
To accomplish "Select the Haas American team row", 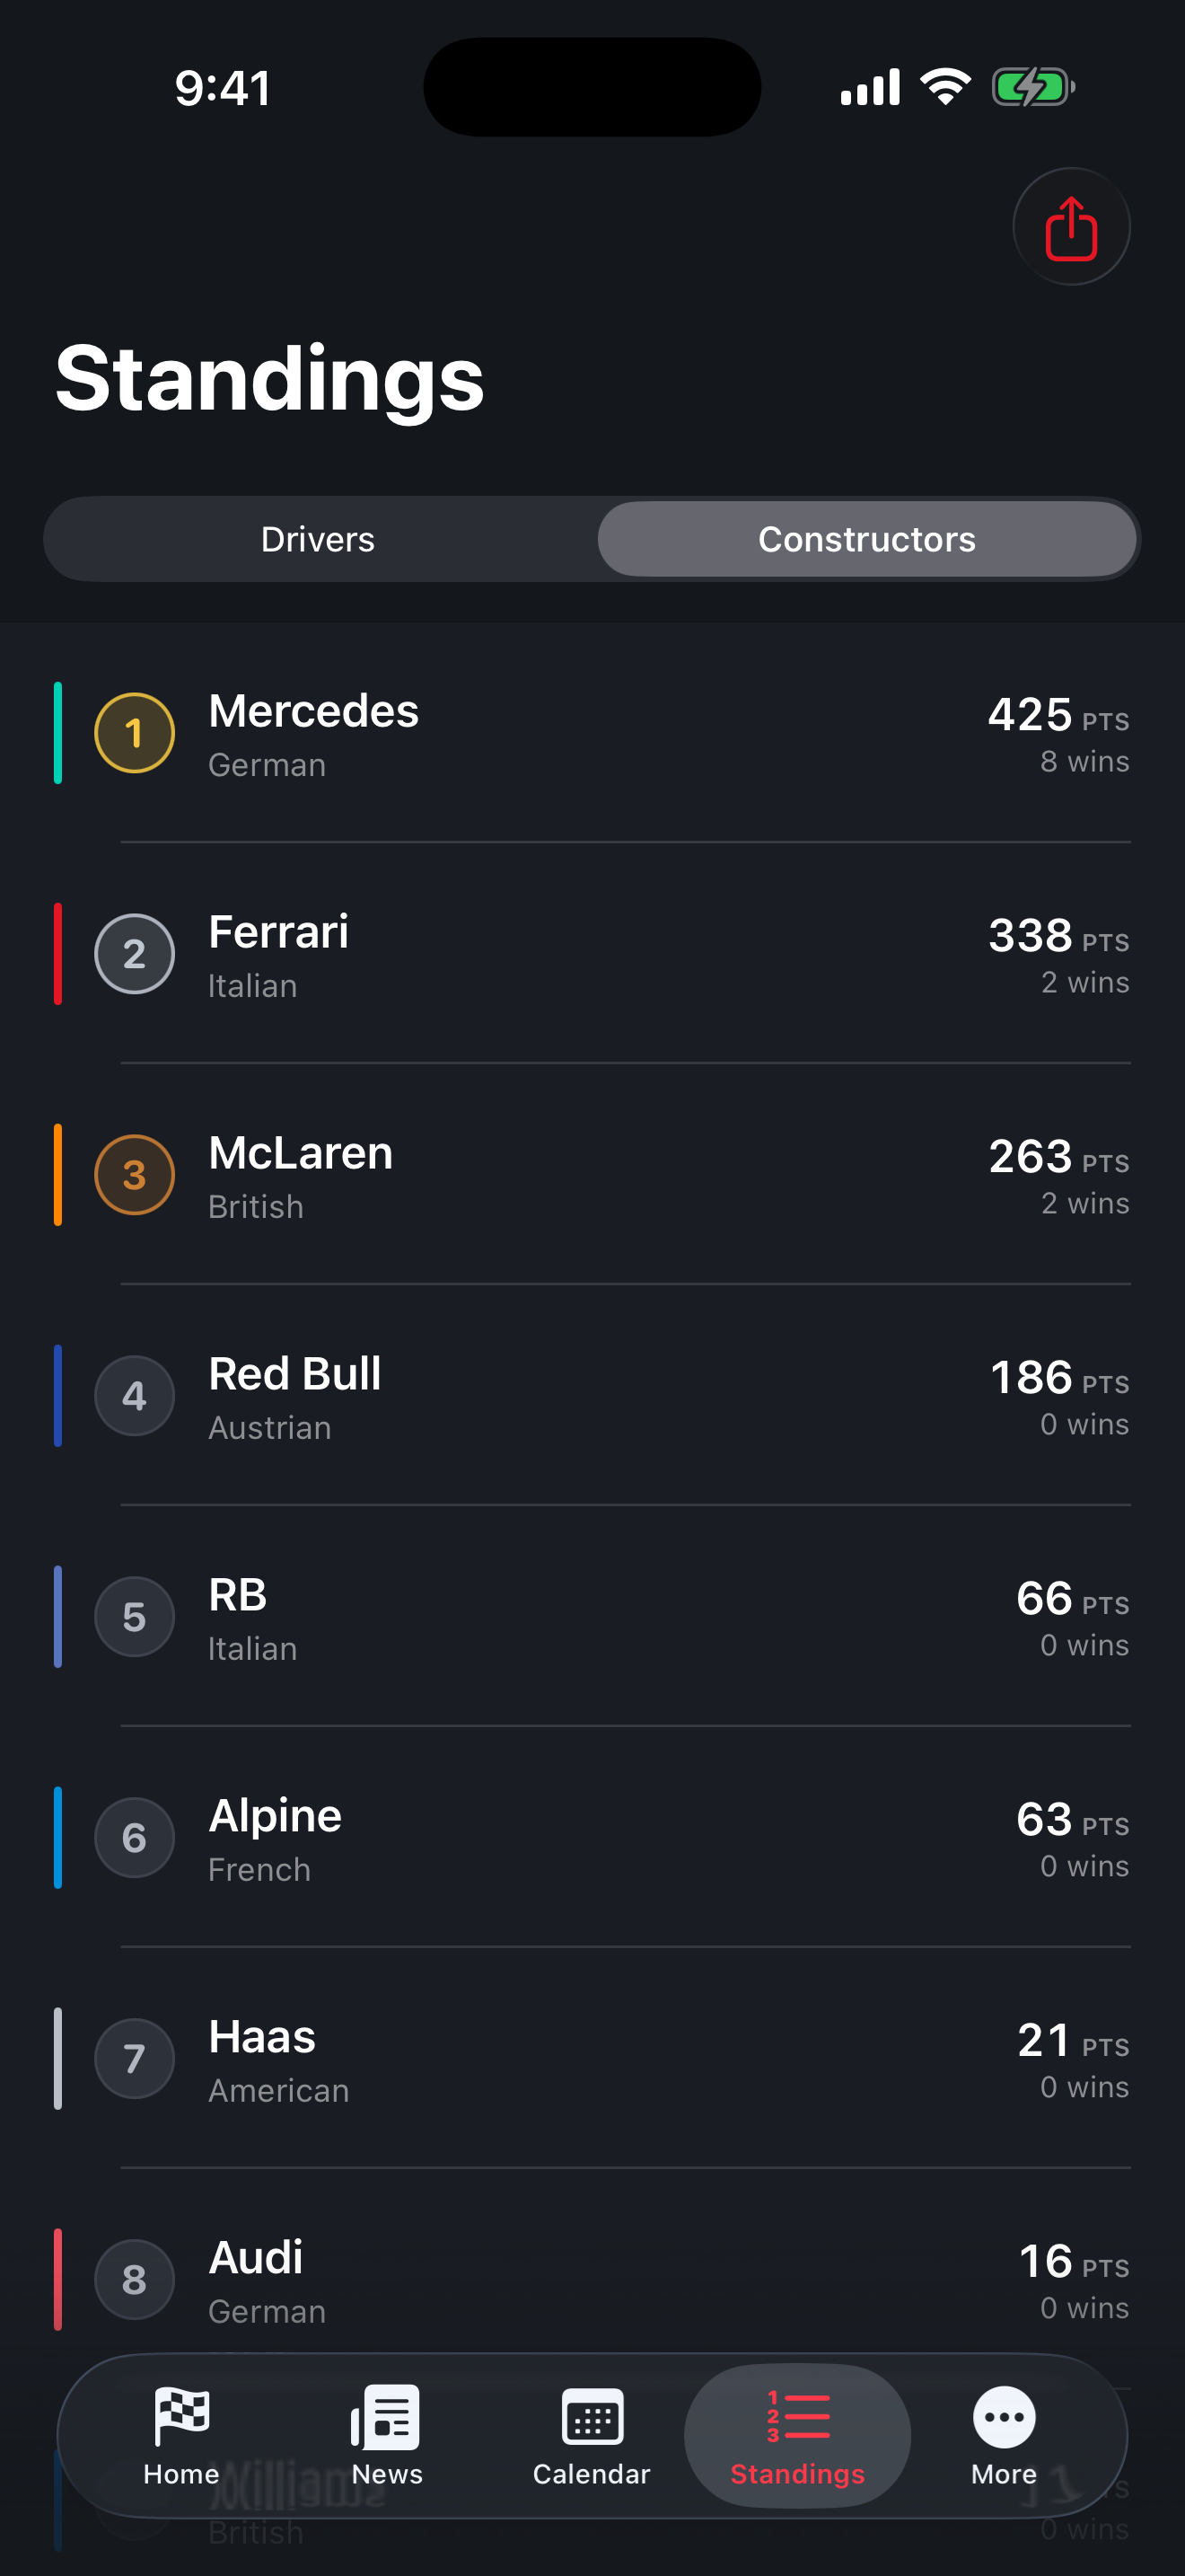I will (592, 2059).
